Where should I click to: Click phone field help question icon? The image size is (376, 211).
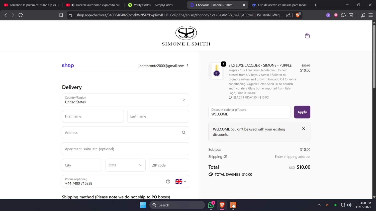click(168, 181)
